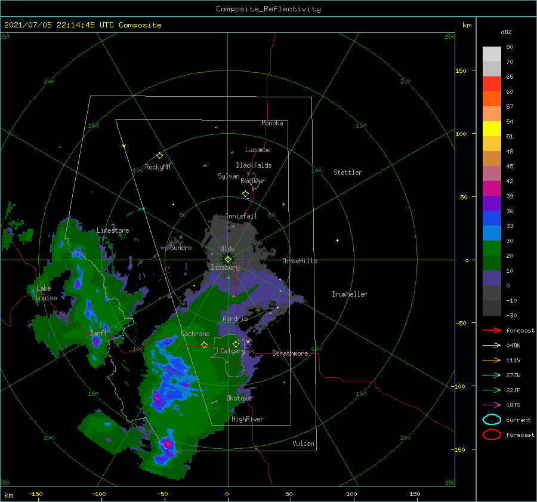The image size is (537, 502).
Task: Click the asterisk marker above Limestone
Action: [x=113, y=225]
